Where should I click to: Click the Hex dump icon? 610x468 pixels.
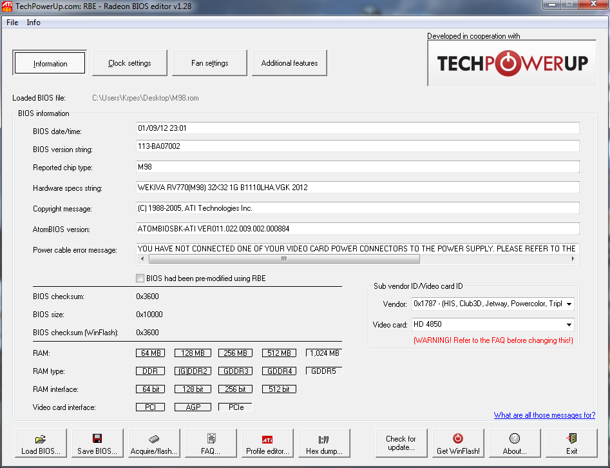(x=324, y=438)
